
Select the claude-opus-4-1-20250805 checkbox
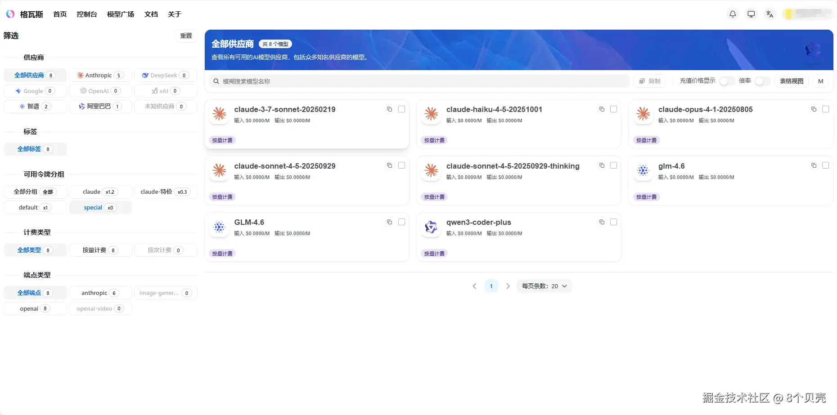pyautogui.click(x=826, y=109)
